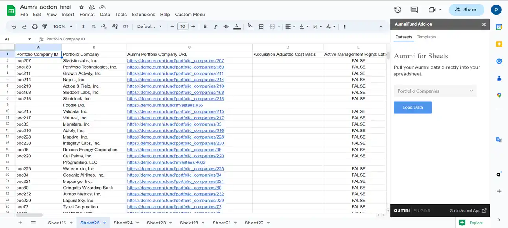
Task: Open the Portfolio Companies dataset dropdown
Action: click(x=435, y=91)
